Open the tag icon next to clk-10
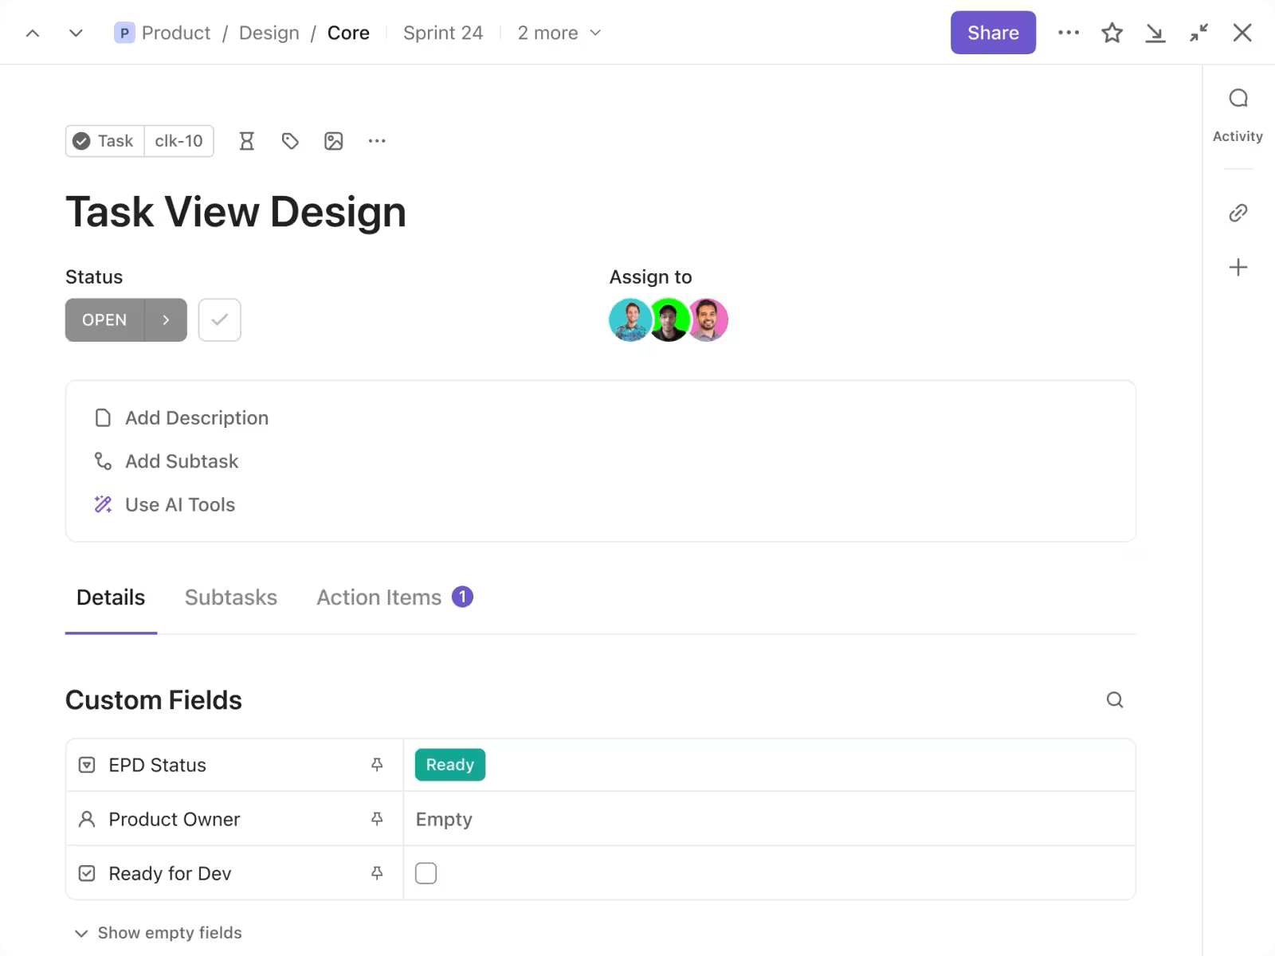 290,141
